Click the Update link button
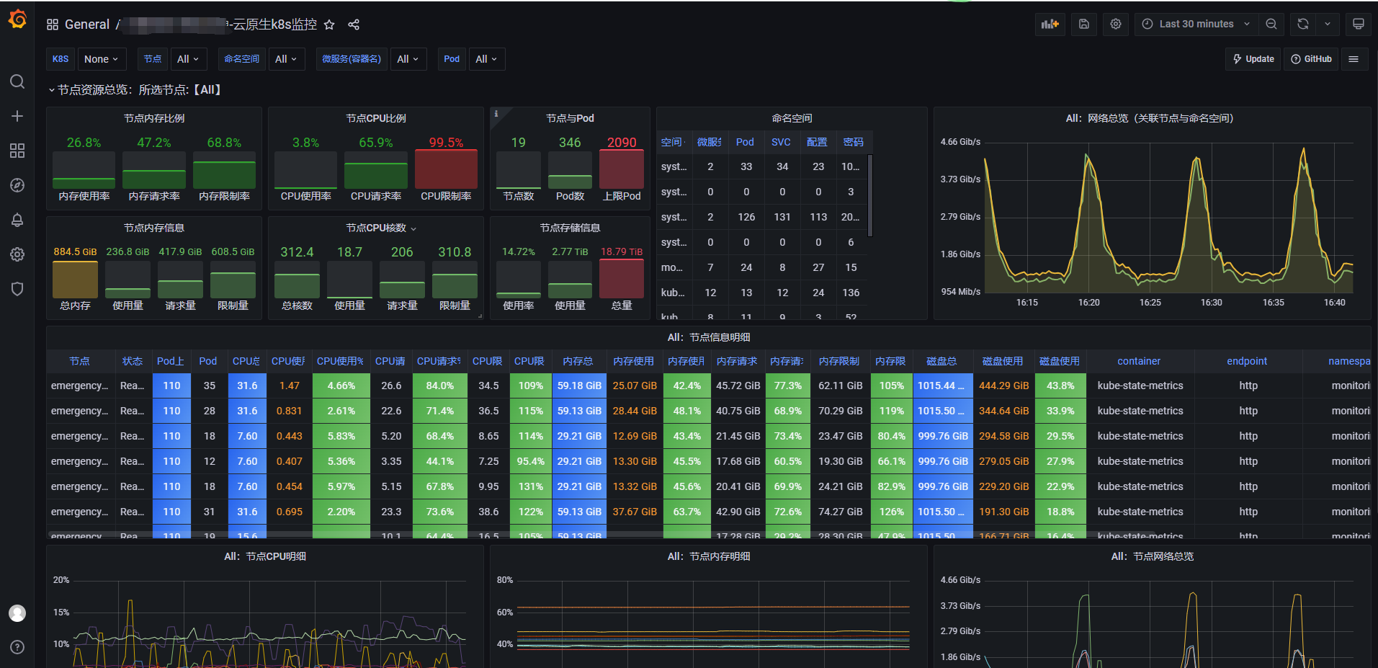Screen dimensions: 1378x668 tap(1253, 59)
